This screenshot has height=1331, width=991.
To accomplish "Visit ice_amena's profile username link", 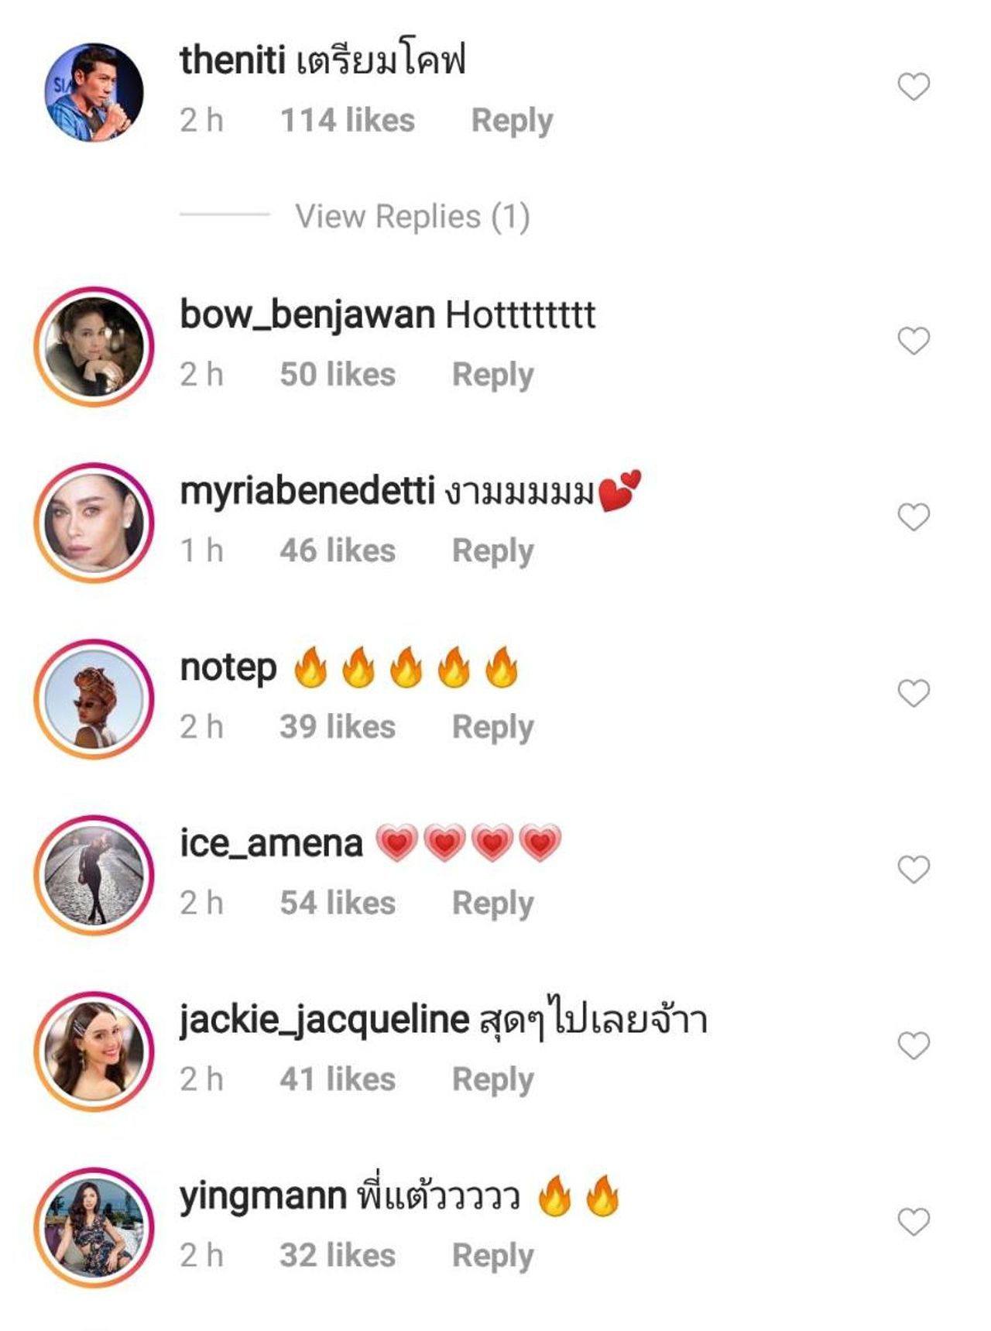I will (271, 844).
